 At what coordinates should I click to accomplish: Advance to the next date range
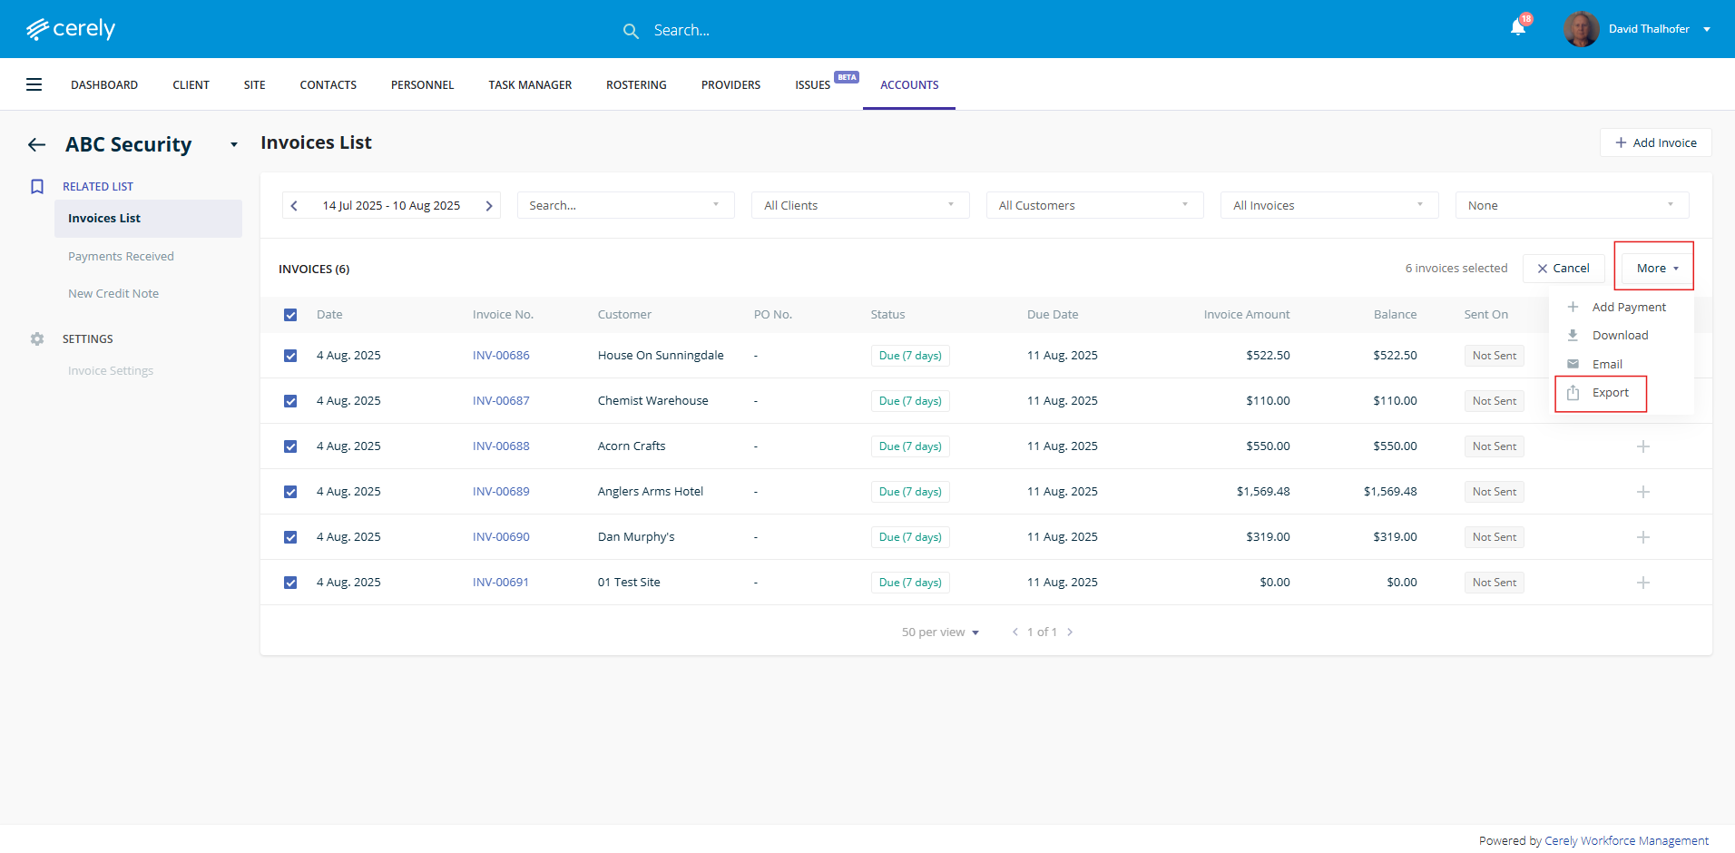coord(488,206)
